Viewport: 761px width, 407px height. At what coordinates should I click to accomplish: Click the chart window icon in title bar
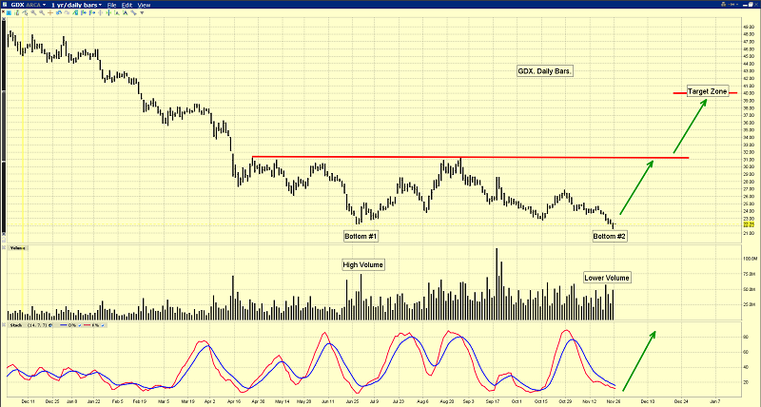[5, 5]
